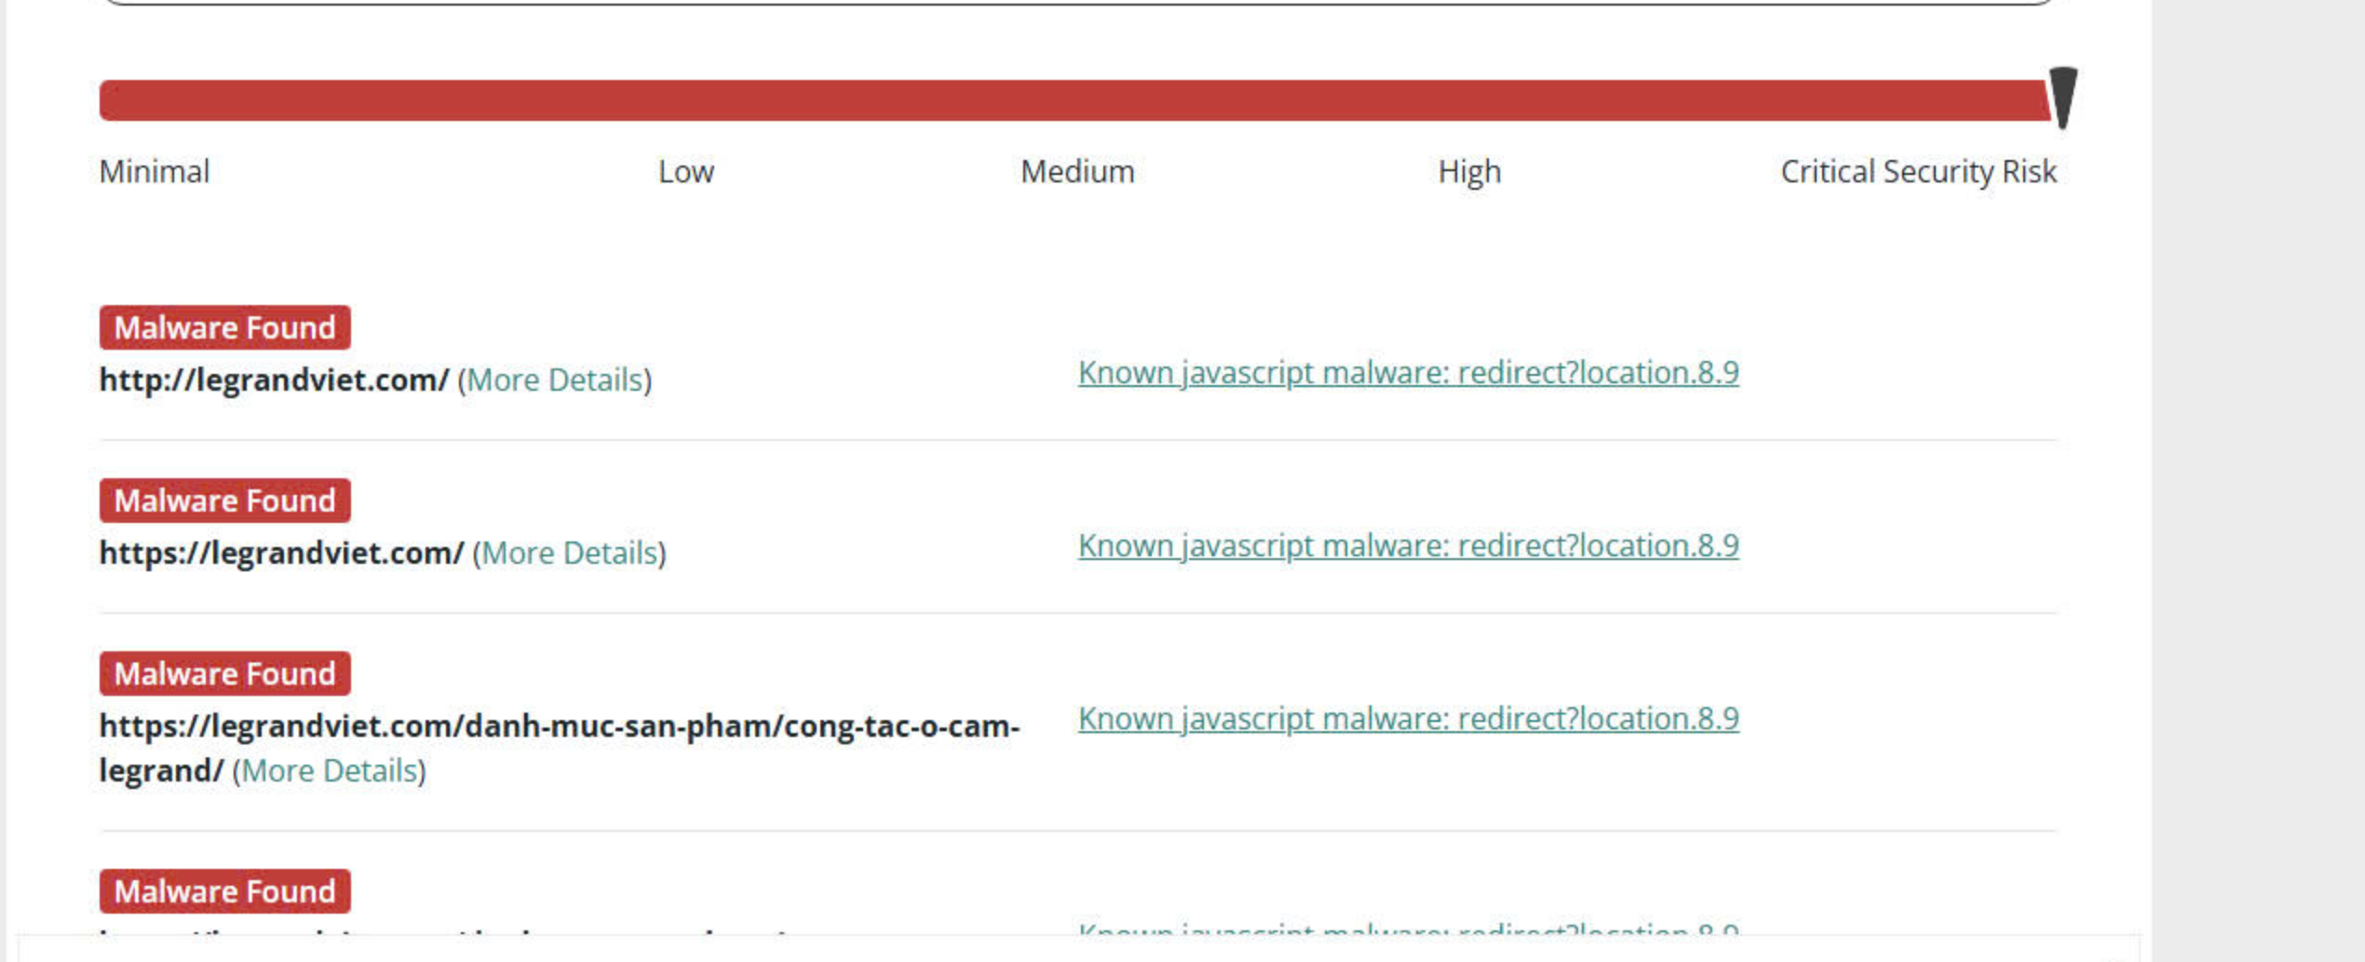Click the 'High' risk level label
Image resolution: width=2365 pixels, height=962 pixels.
point(1469,171)
